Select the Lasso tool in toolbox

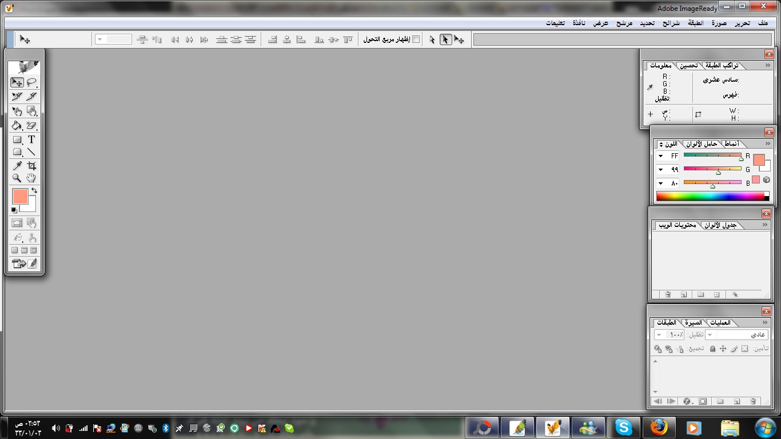tap(31, 82)
